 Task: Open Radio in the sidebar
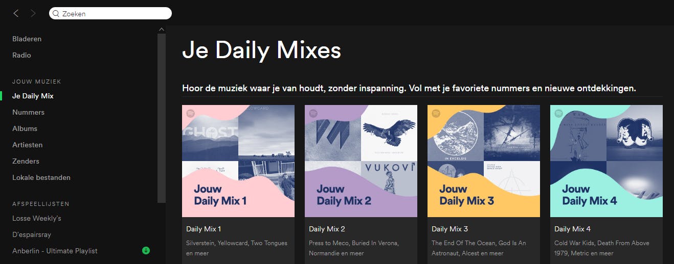(x=22, y=55)
